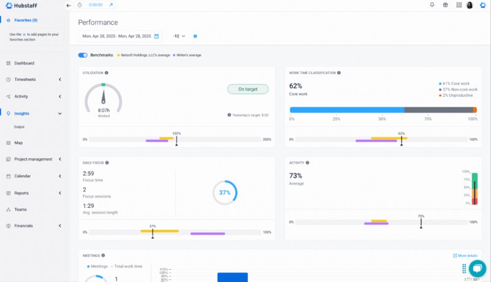Open the -12 timezone dropdown
The height and width of the screenshot is (282, 491).
[179, 36]
